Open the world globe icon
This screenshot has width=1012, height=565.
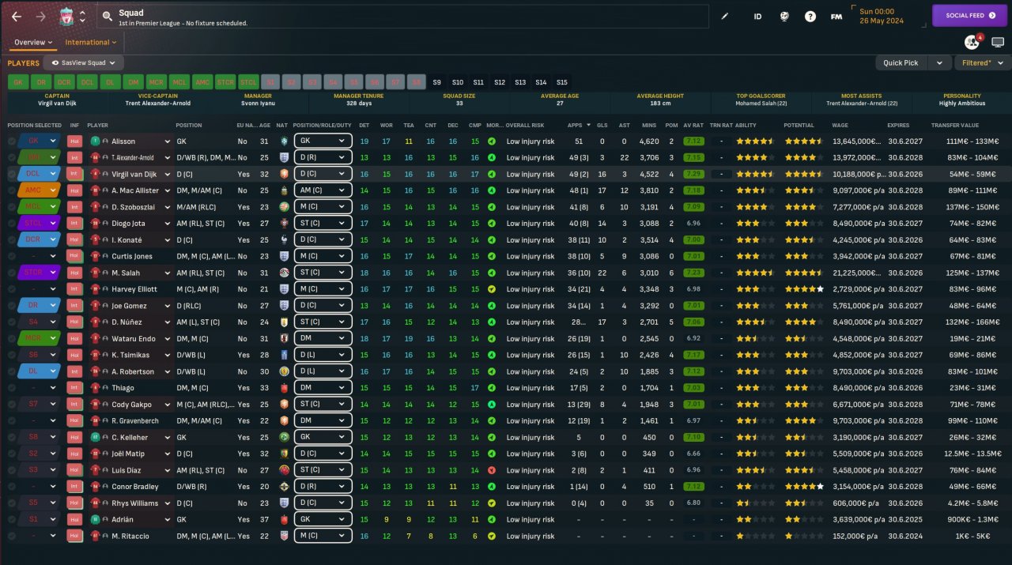[784, 16]
